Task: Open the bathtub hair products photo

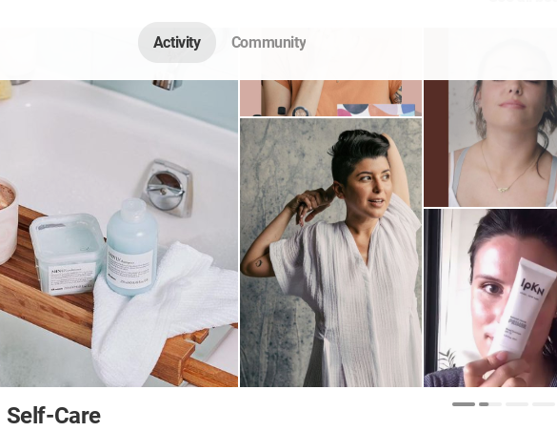Action: tap(119, 234)
